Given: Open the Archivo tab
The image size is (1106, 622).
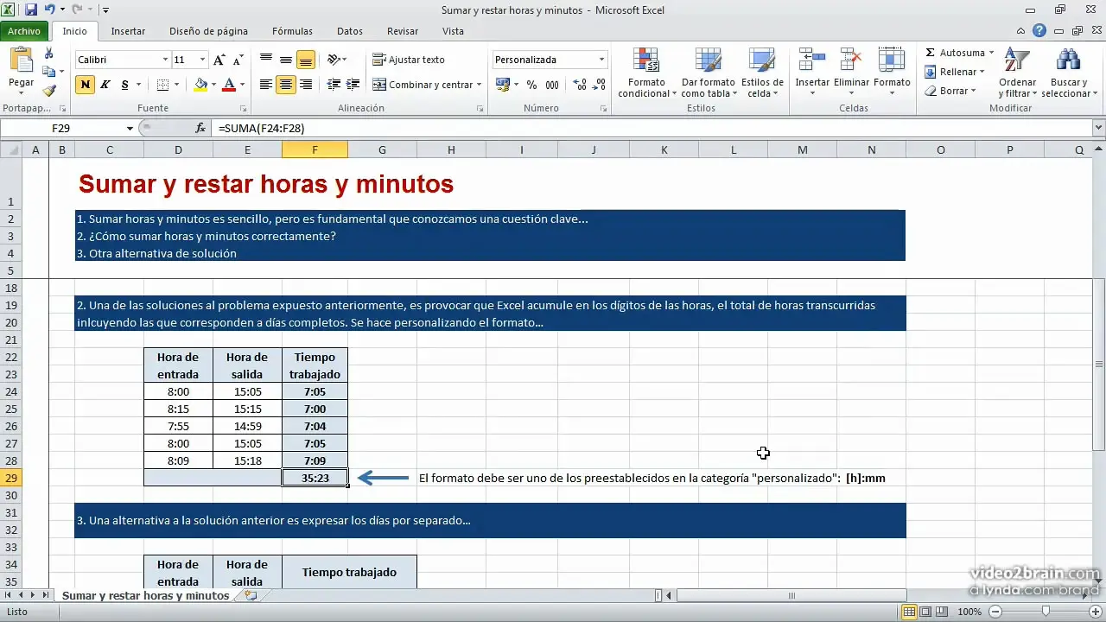Looking at the screenshot, I should click(24, 31).
